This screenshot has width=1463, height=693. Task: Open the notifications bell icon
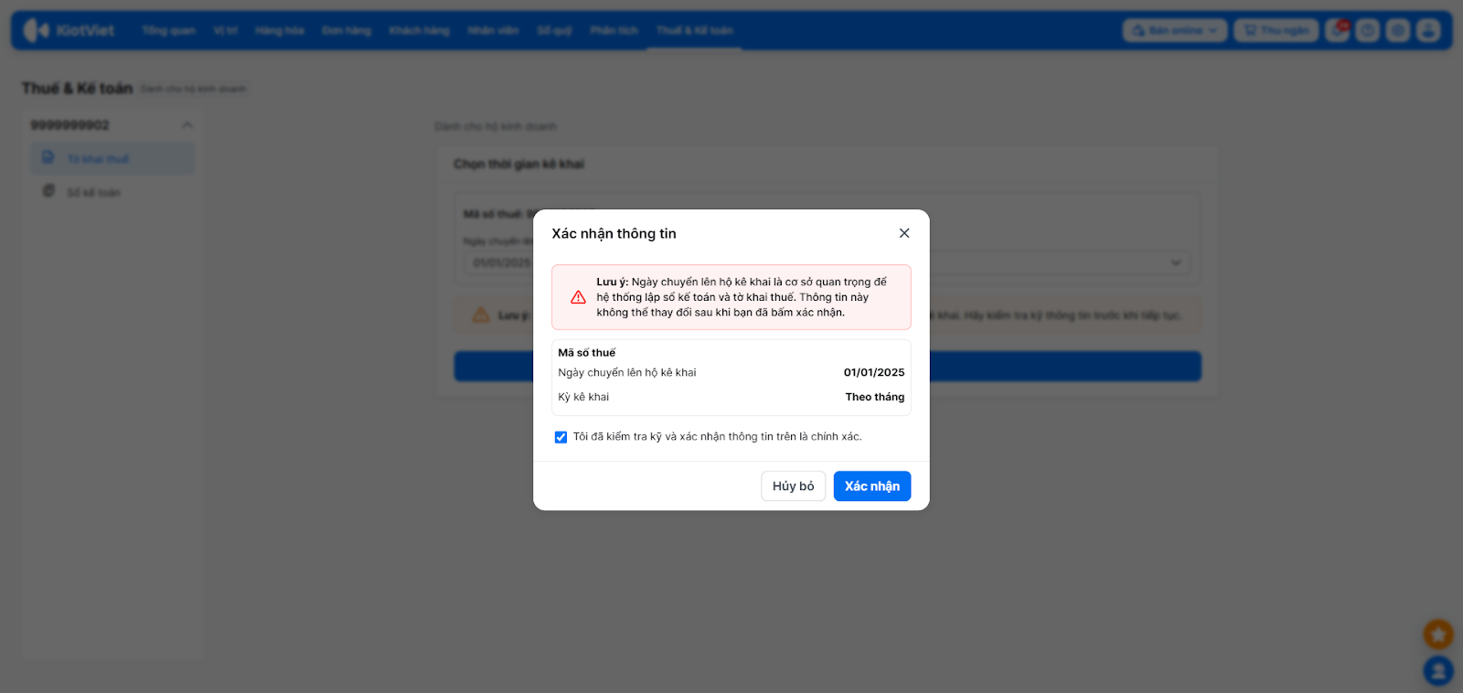pos(1338,30)
